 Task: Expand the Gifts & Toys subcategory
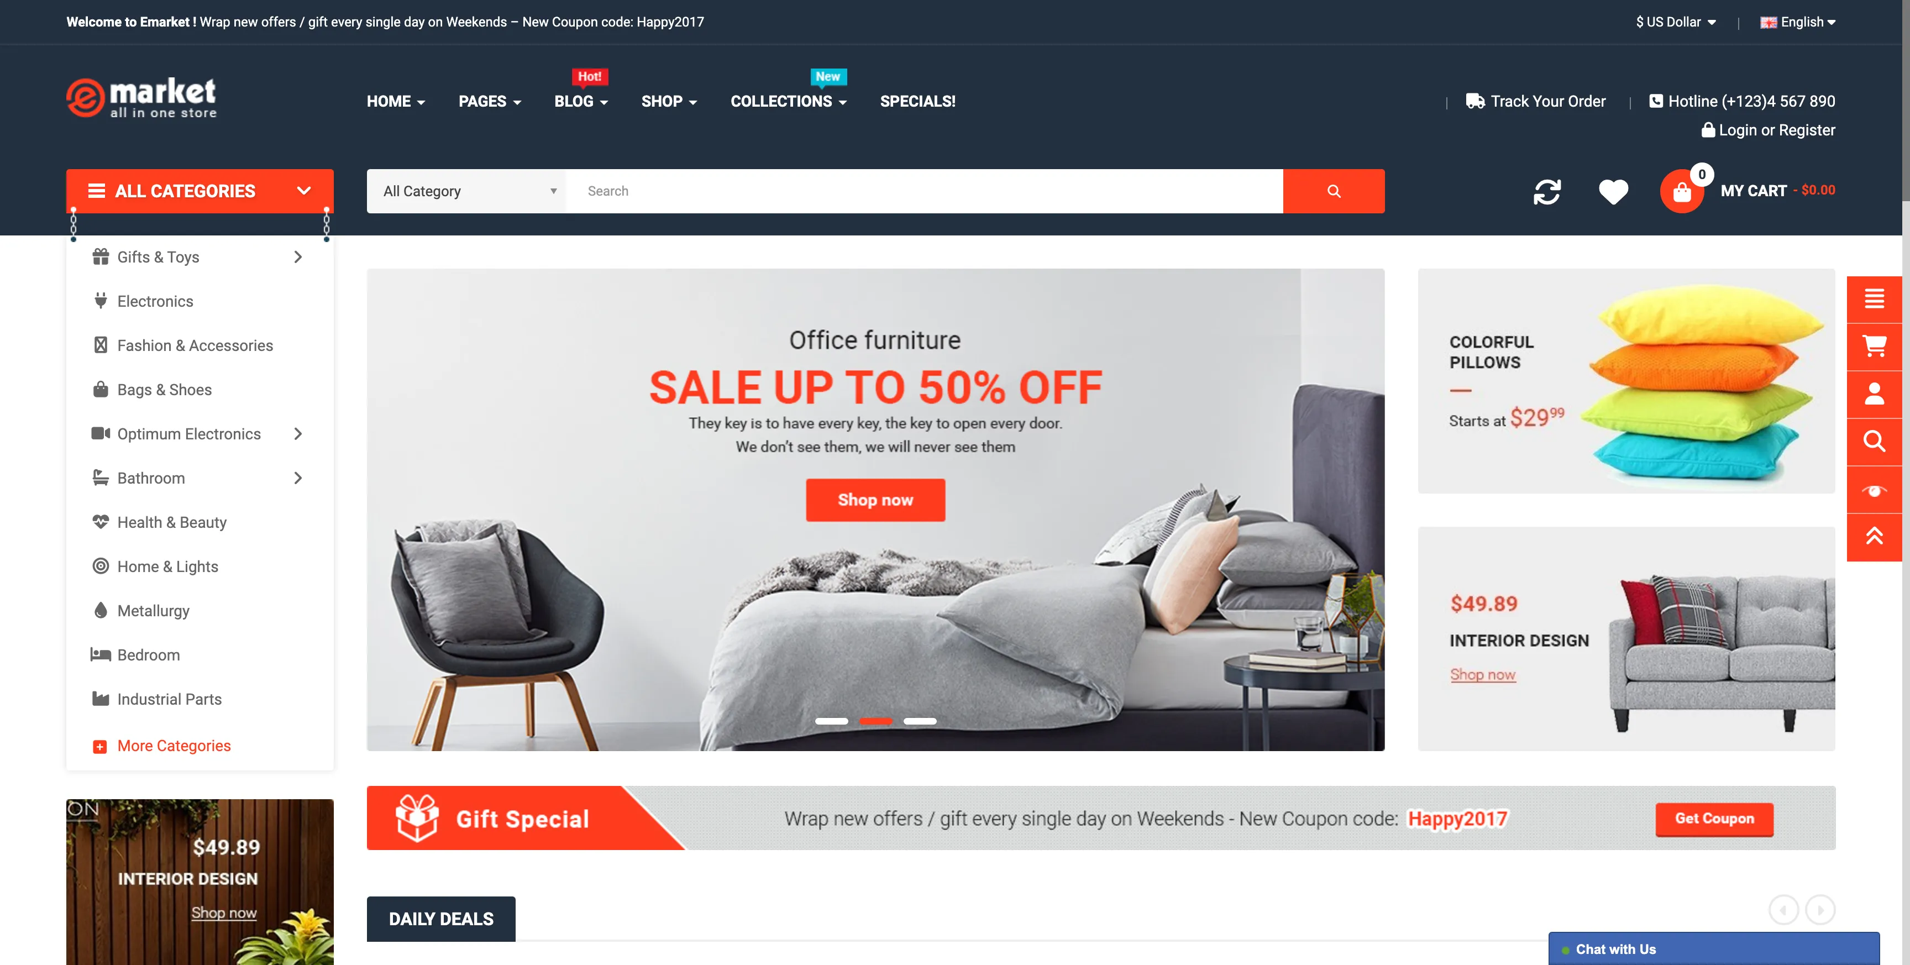[298, 256]
